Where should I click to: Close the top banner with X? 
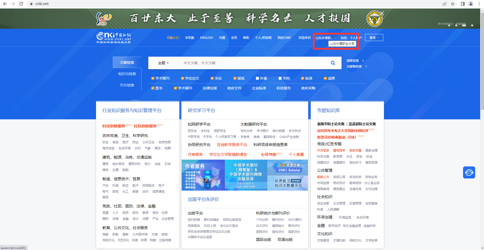[x=382, y=13]
